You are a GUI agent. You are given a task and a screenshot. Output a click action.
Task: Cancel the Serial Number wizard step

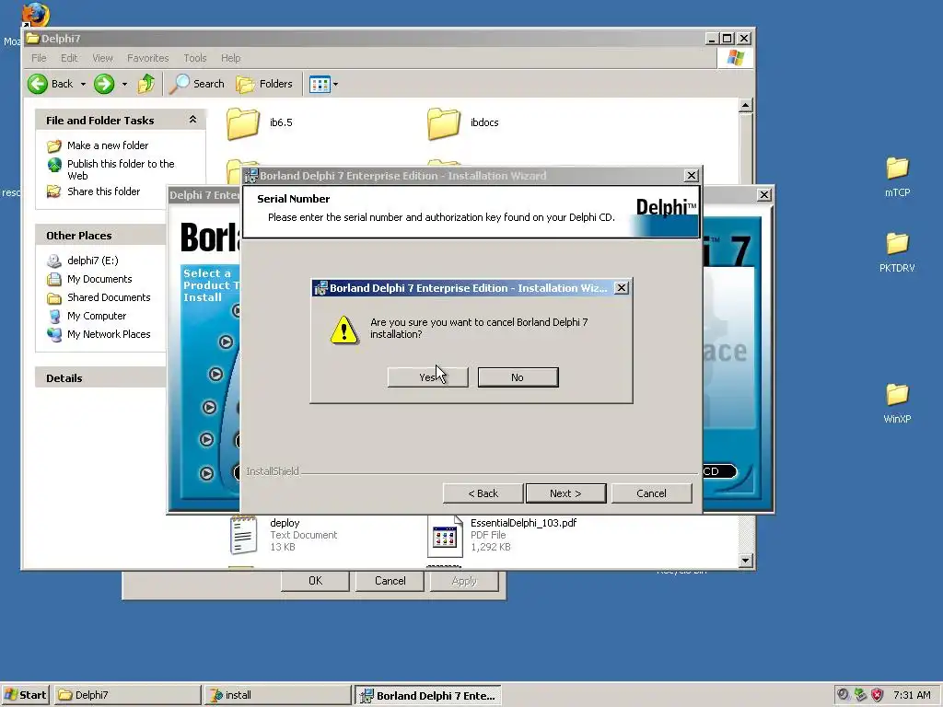point(651,493)
